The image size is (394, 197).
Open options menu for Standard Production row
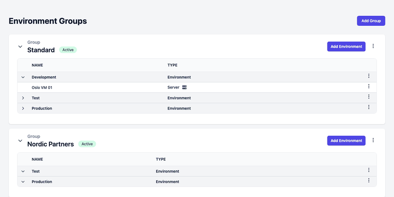pos(369,107)
